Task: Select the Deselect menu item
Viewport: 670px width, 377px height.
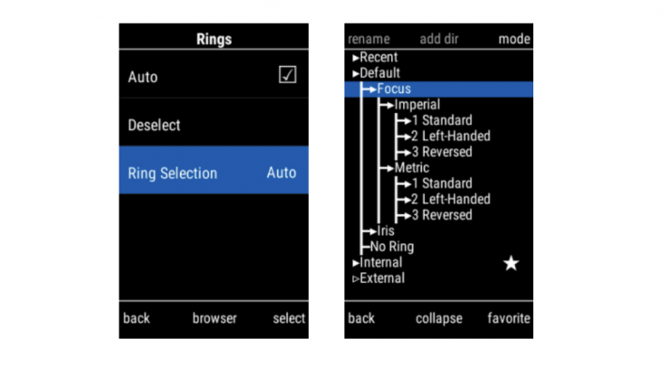Action: 154,125
